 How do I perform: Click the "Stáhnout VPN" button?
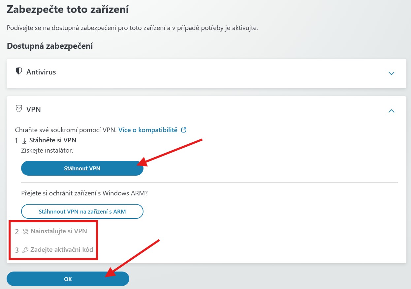82,168
